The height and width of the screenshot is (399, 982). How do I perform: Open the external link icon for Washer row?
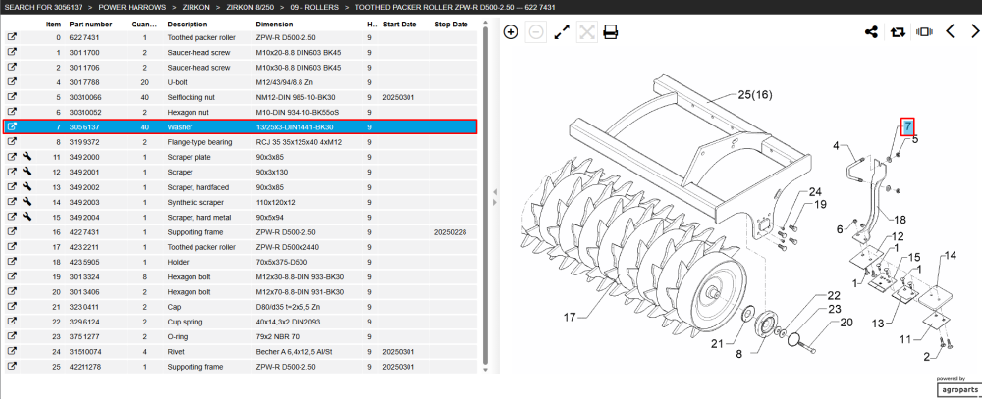point(11,127)
